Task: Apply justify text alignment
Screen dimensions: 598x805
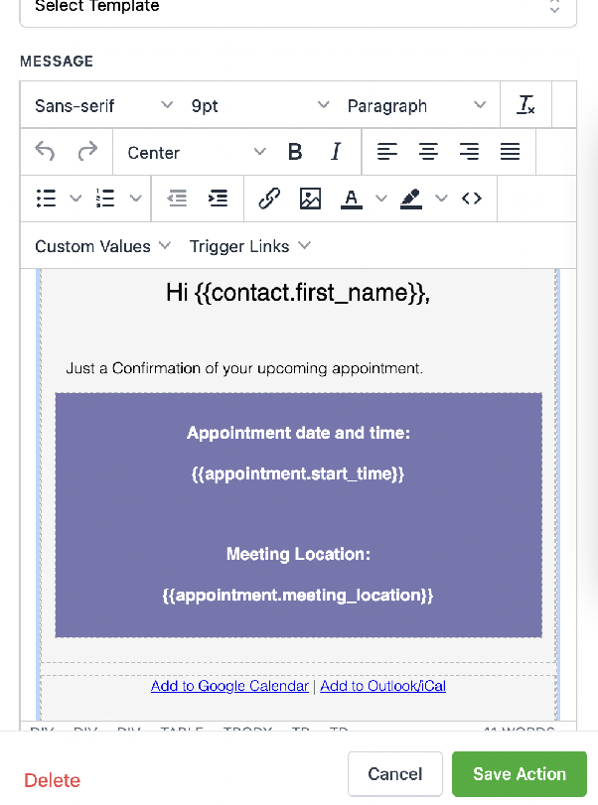Action: pyautogui.click(x=511, y=152)
